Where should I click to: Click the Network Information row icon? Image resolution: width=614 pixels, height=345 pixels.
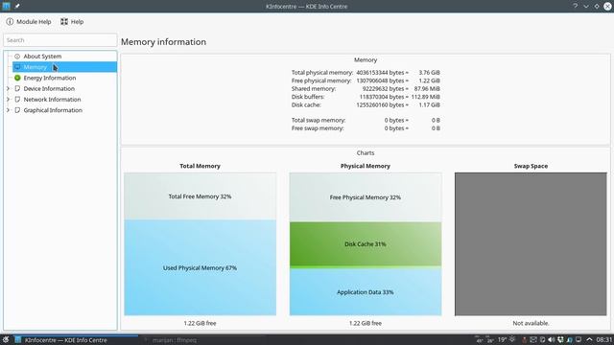click(17, 100)
